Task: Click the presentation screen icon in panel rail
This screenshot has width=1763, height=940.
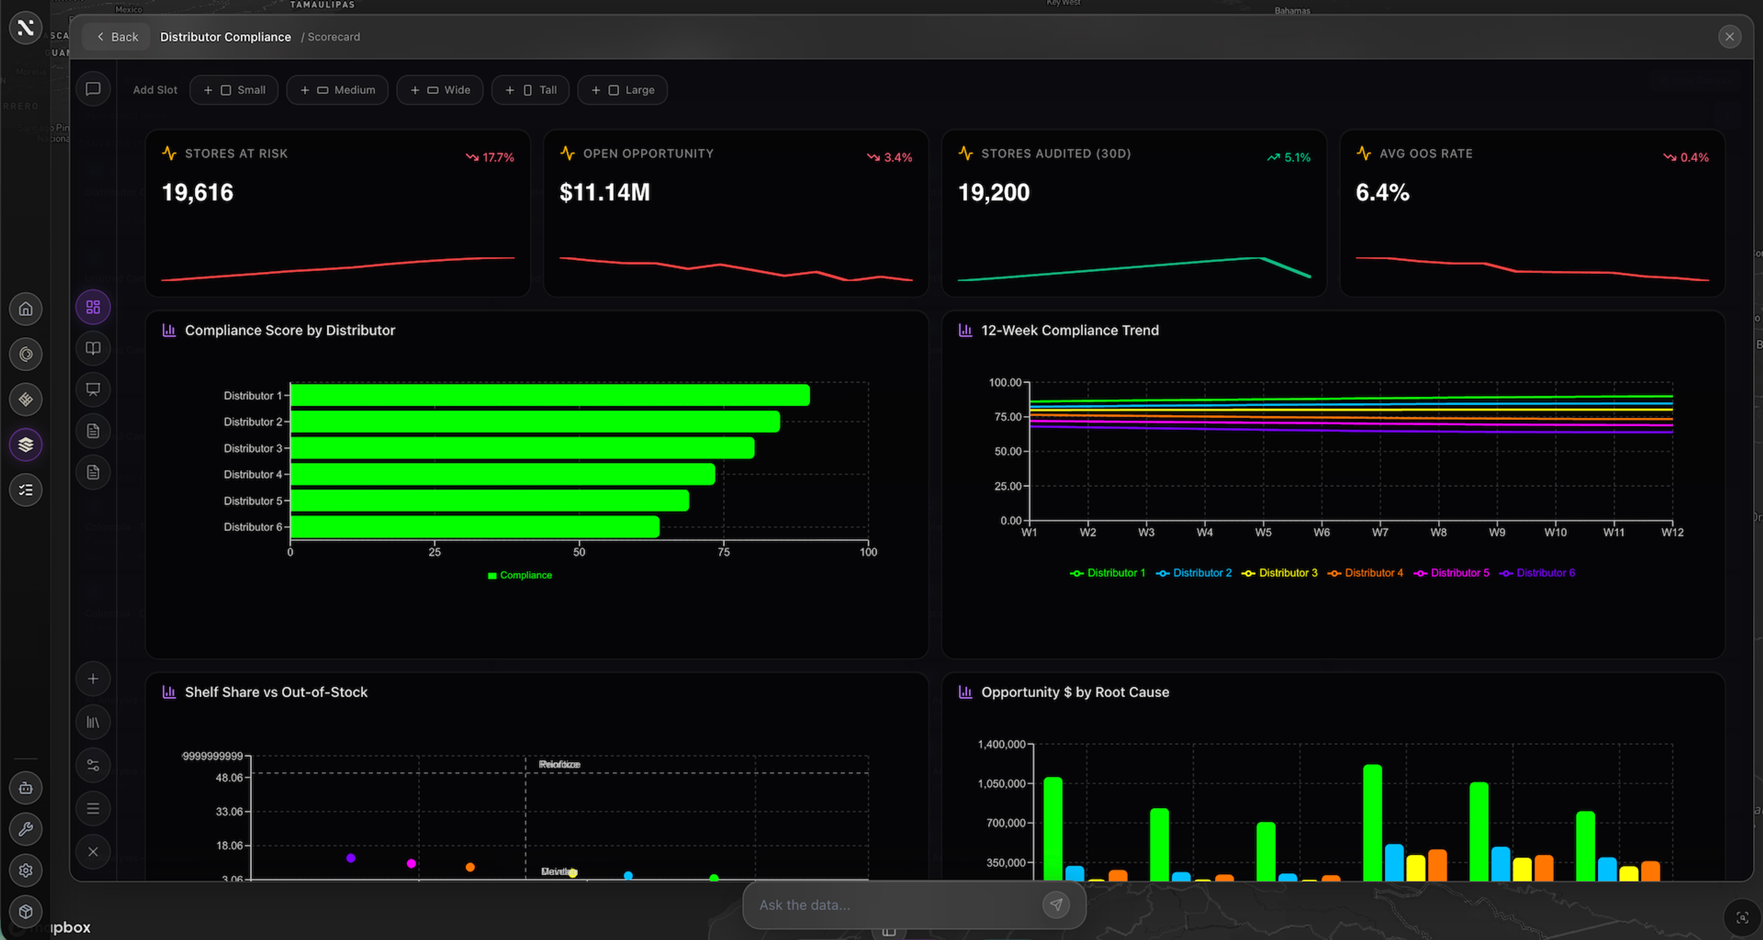Action: [93, 389]
